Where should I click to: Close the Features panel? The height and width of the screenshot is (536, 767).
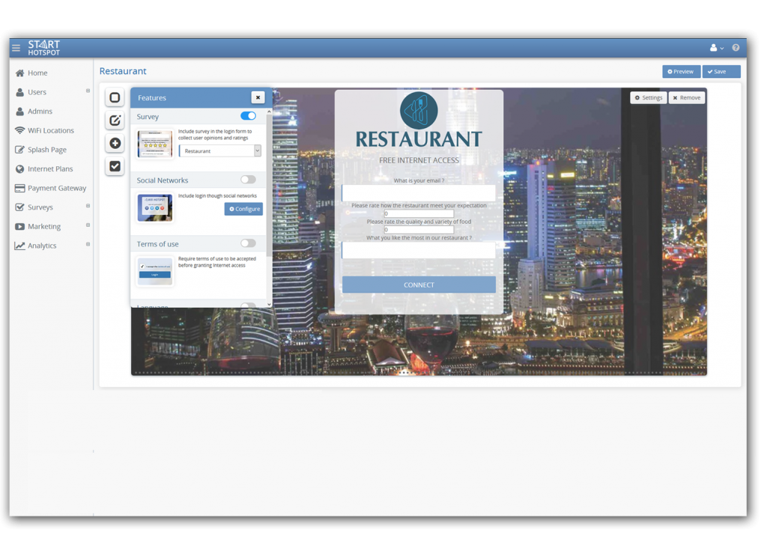tap(258, 97)
